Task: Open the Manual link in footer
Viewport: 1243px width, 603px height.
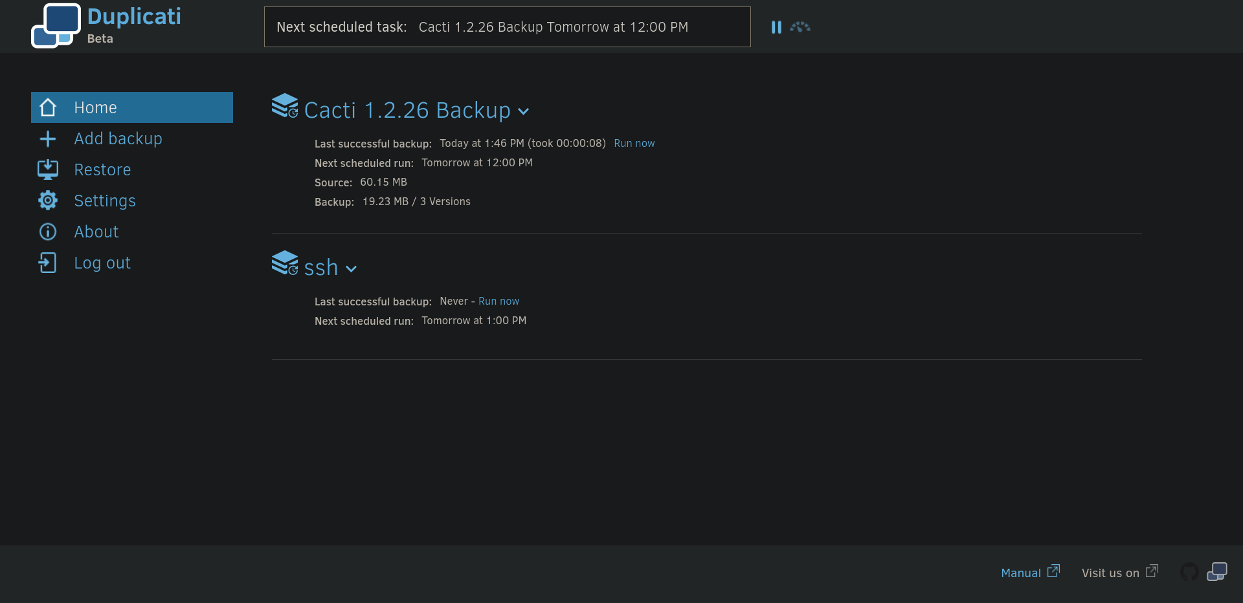Action: click(1021, 573)
